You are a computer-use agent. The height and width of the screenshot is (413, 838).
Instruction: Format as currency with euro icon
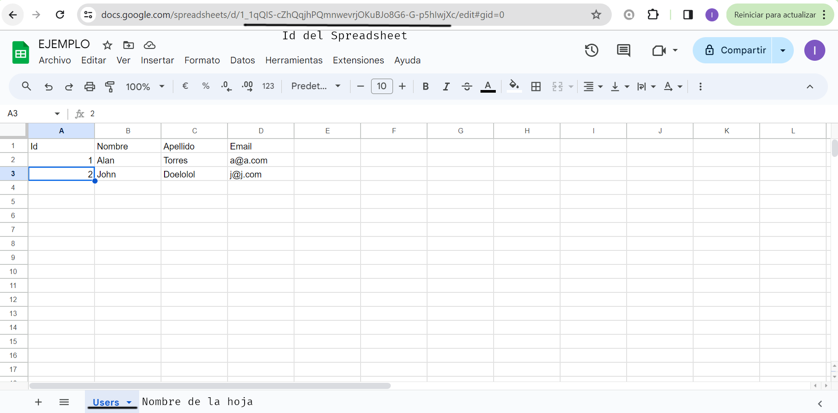[x=185, y=86]
